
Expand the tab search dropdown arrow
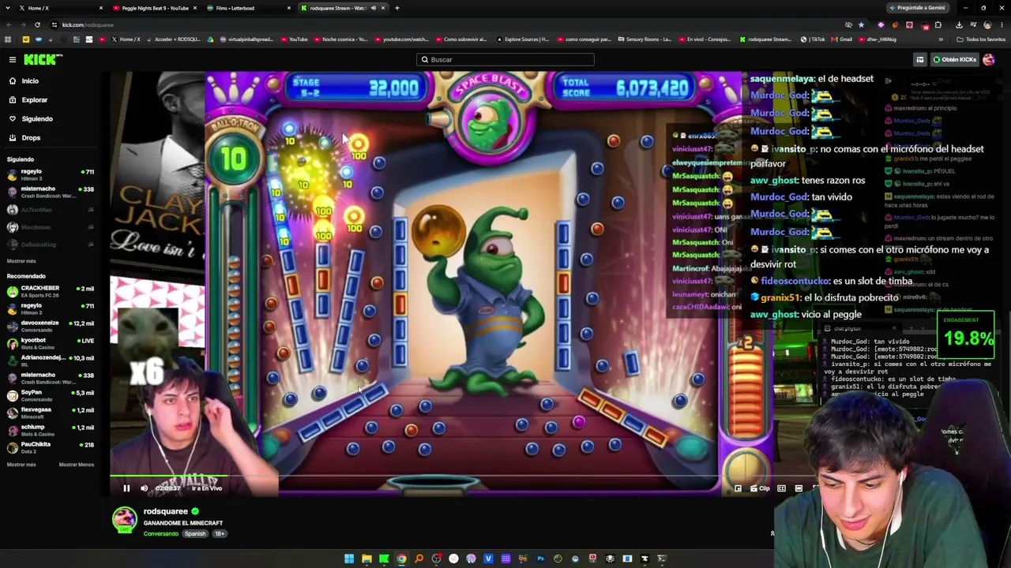(x=7, y=8)
